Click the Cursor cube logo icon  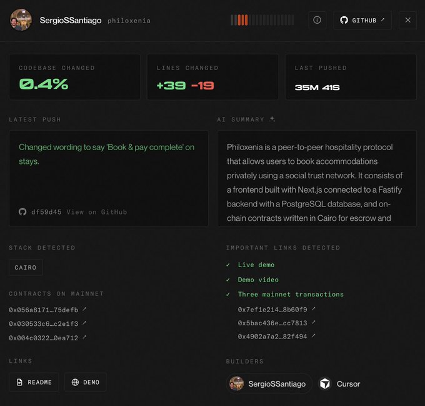pyautogui.click(x=325, y=383)
